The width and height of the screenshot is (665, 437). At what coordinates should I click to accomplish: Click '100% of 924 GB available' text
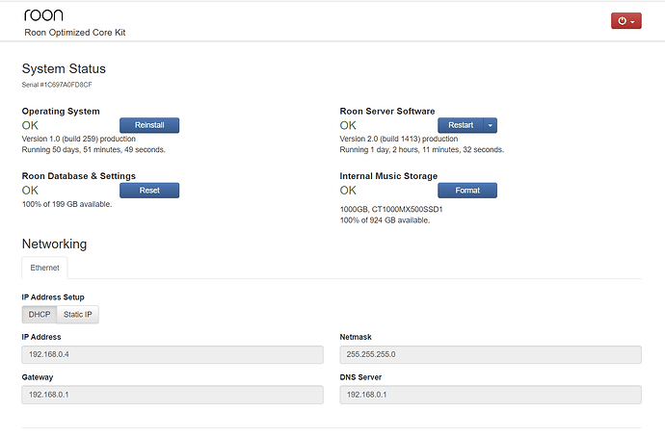pos(385,220)
